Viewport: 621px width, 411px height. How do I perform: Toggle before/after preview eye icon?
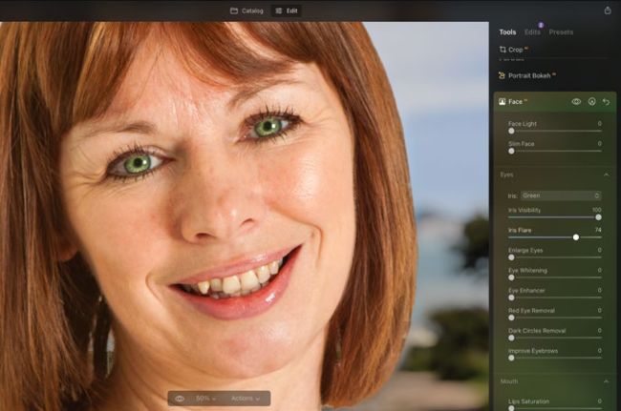180,398
